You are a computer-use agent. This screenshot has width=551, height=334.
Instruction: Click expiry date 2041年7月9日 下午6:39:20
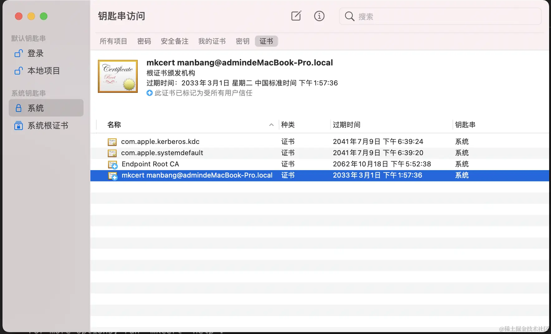(x=378, y=153)
